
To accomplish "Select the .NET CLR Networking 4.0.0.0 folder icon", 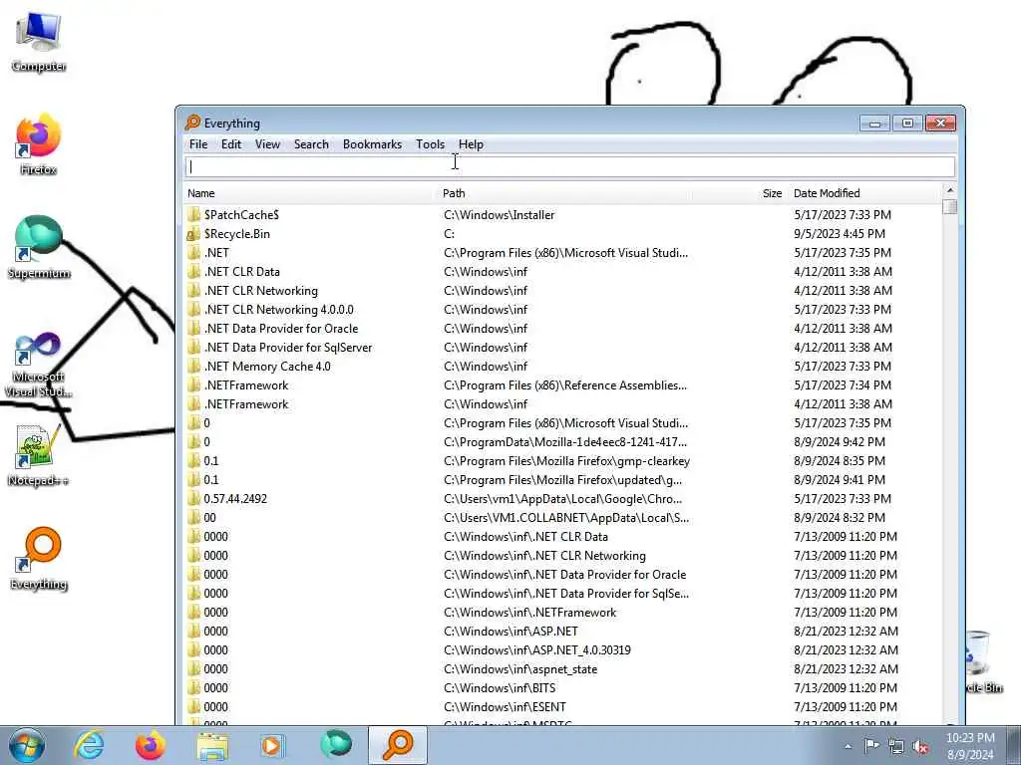I will (x=193, y=310).
